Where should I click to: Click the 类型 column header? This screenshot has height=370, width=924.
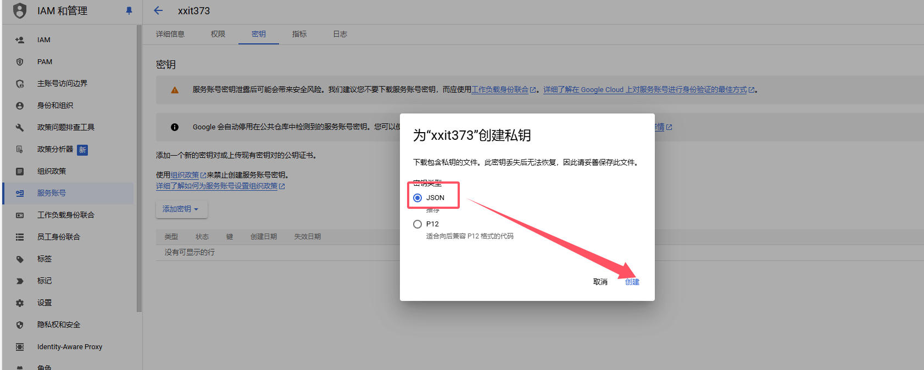tap(171, 237)
